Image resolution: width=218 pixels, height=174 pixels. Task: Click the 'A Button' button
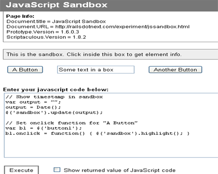pos(25,70)
